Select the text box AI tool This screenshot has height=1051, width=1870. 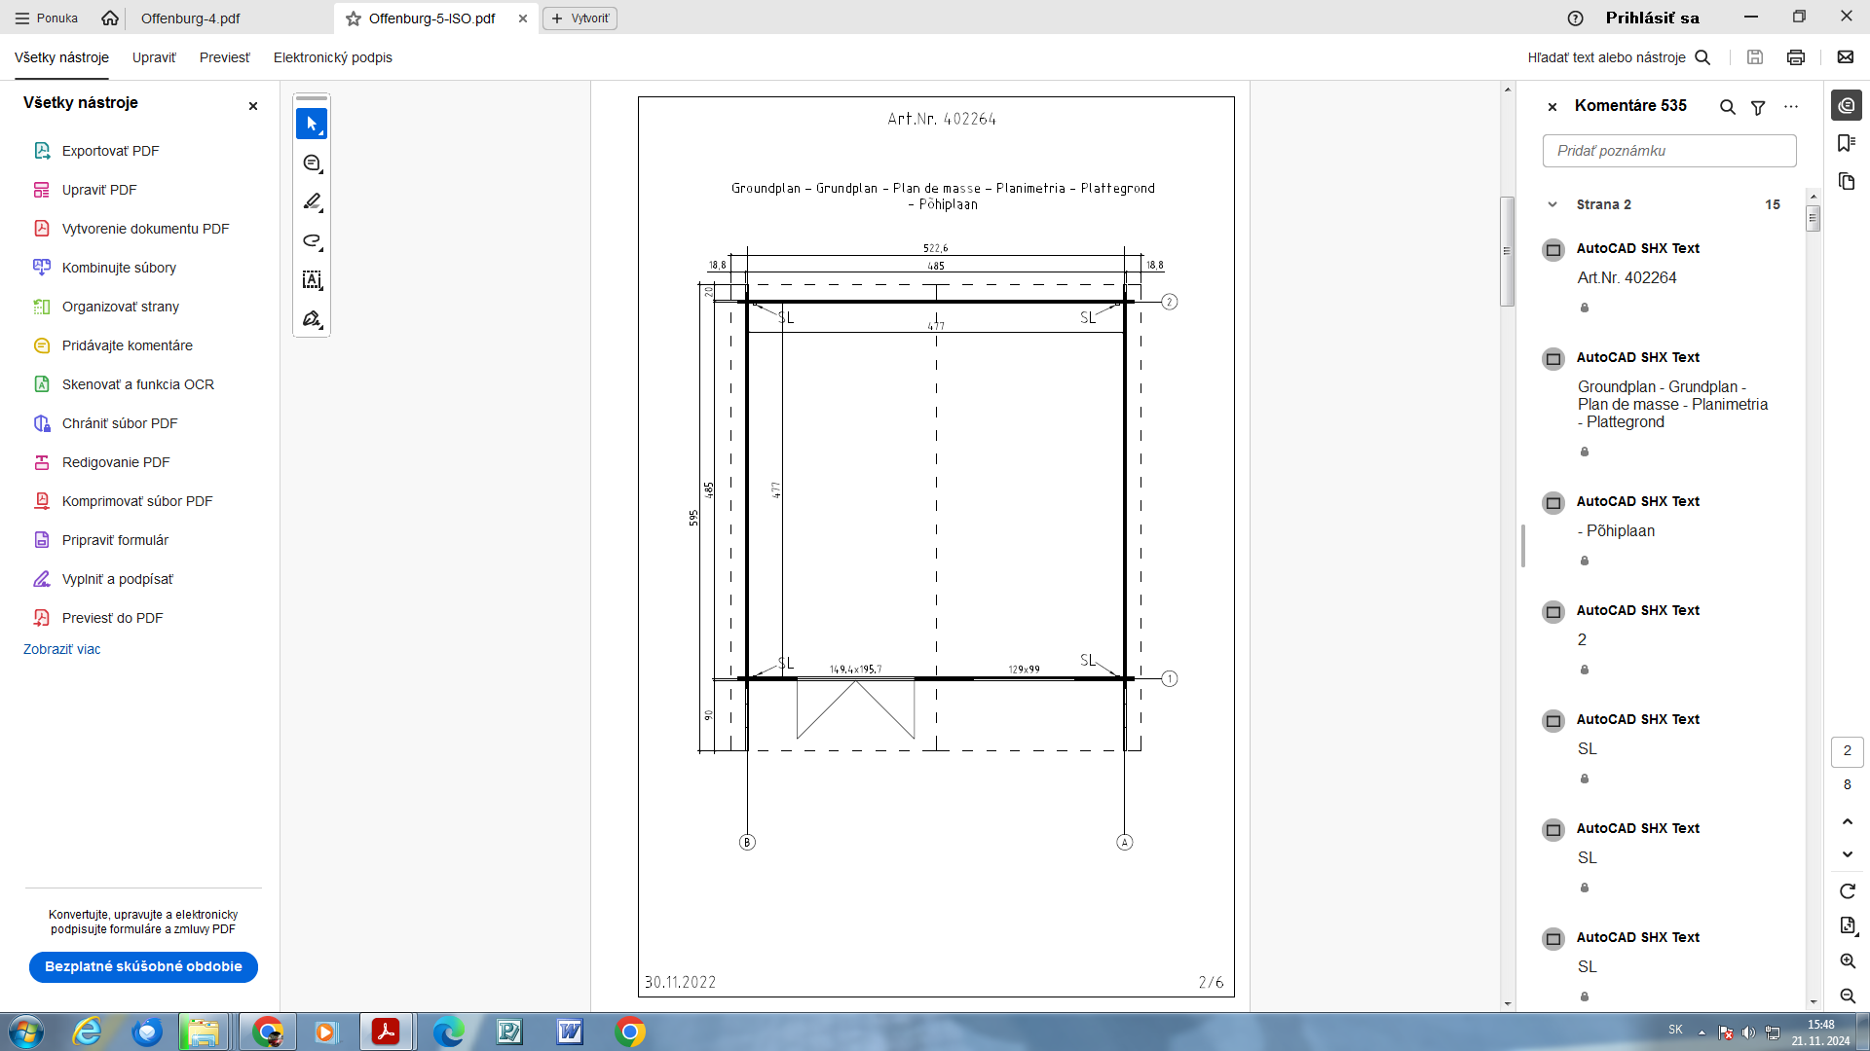click(x=312, y=280)
